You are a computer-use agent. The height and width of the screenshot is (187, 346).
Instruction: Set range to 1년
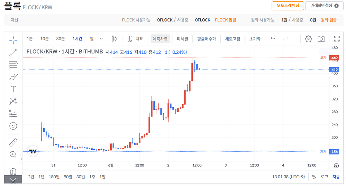(41, 177)
